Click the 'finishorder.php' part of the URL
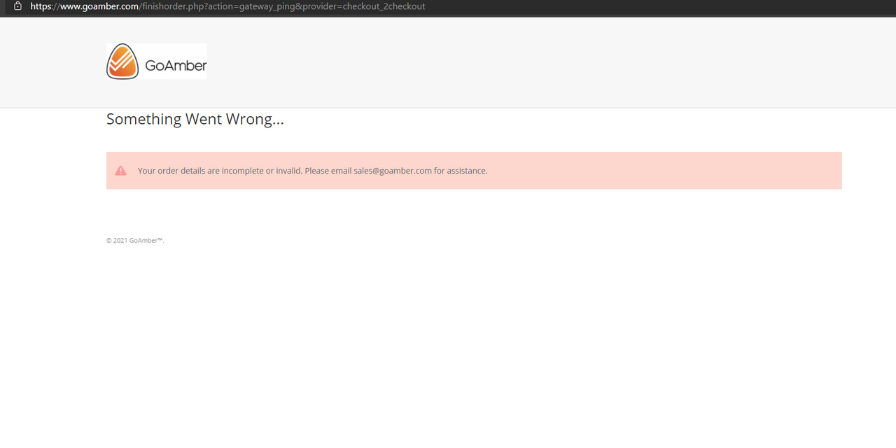This screenshot has width=896, height=448. click(x=172, y=6)
